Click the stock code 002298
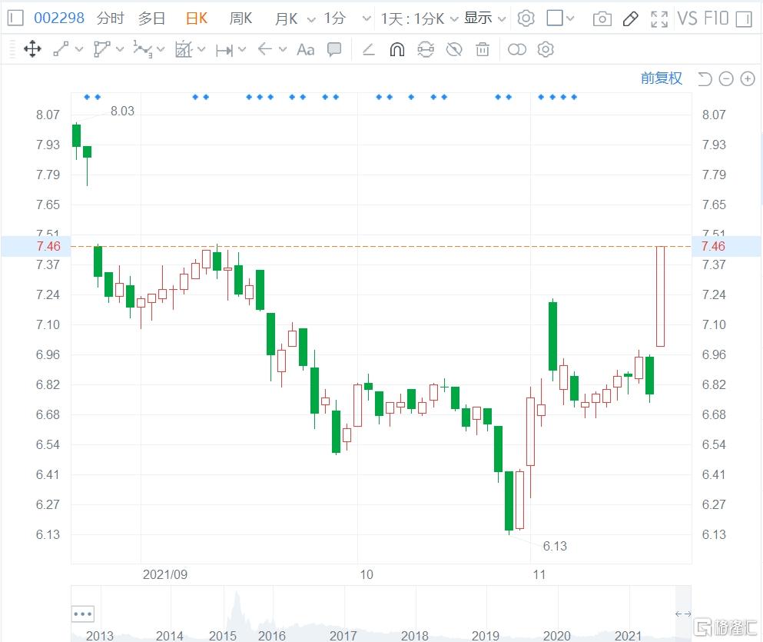Viewport: 763px width, 642px height. click(x=59, y=18)
